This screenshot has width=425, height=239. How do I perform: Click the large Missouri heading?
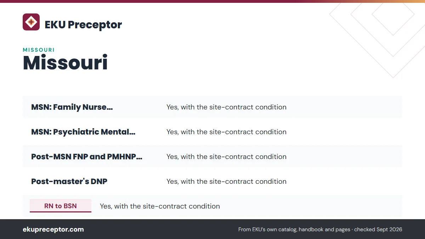coord(65,63)
